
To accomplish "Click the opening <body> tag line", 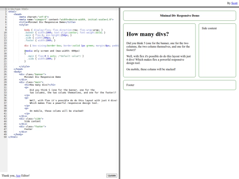I will pyautogui.click(x=18, y=72).
